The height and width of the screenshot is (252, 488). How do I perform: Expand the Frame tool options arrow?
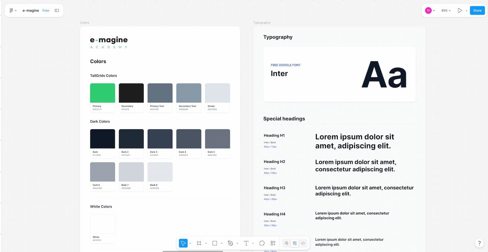tap(206, 243)
